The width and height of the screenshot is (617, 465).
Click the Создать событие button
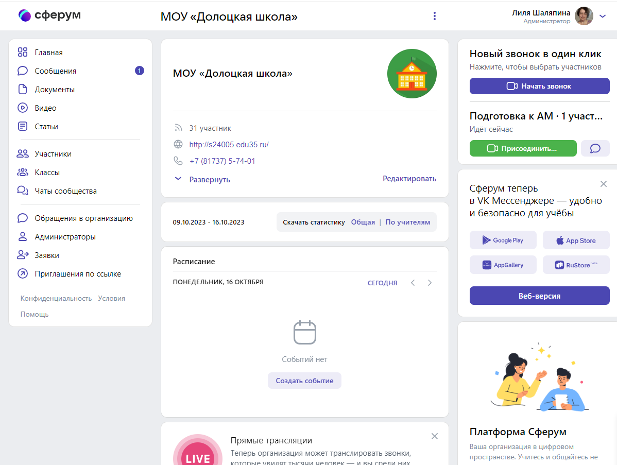304,381
